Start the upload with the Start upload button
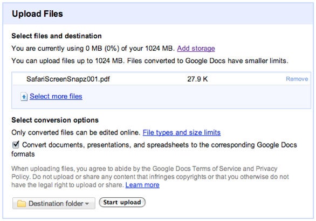This screenshot has height=221, width=316. click(122, 202)
